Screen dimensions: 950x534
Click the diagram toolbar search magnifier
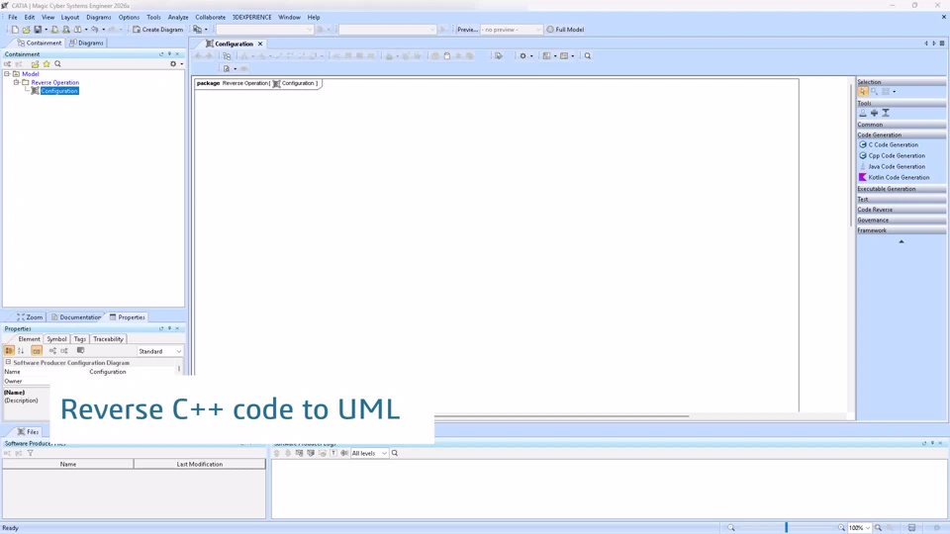[588, 55]
